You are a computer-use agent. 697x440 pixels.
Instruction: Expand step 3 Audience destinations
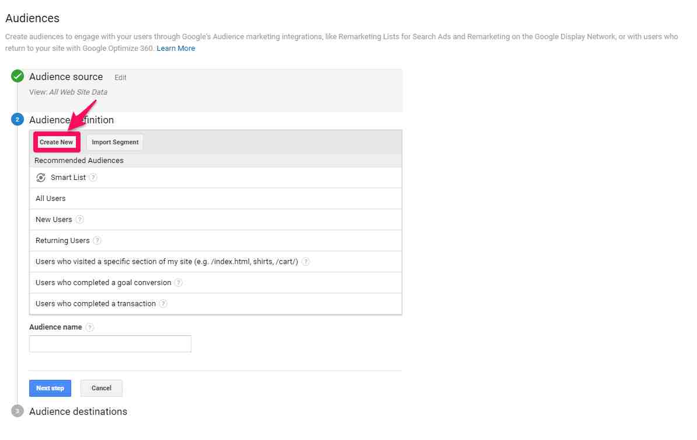point(78,411)
